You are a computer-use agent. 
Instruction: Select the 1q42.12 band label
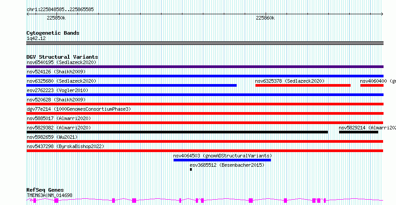pos(36,39)
